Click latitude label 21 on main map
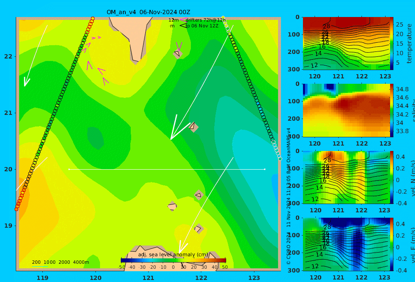The image size is (415, 282). point(8,113)
